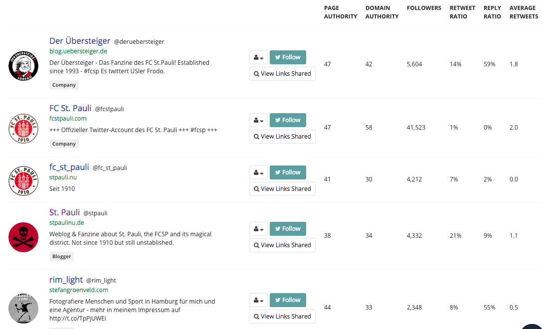The image size is (542, 329).
Task: Follow Der Übersteiger on Twitter
Action: (x=288, y=57)
